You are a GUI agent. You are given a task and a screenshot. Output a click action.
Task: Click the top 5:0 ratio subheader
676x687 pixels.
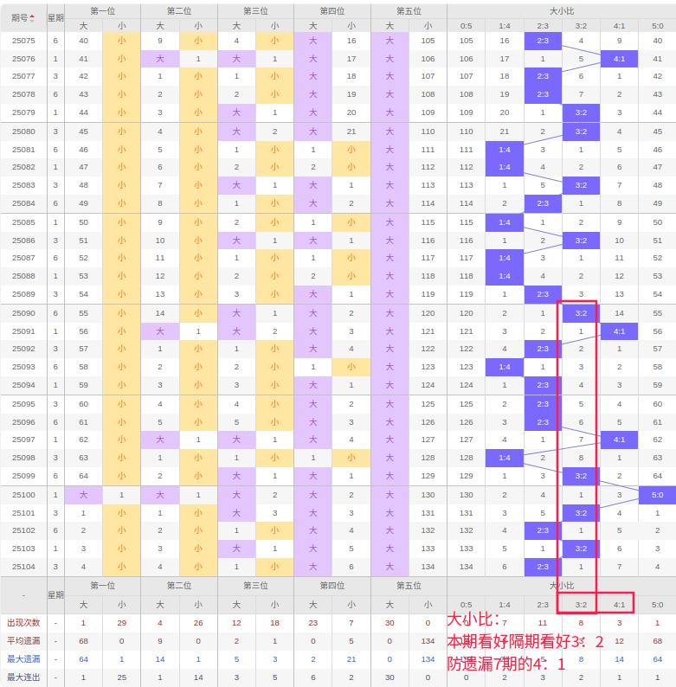point(657,26)
